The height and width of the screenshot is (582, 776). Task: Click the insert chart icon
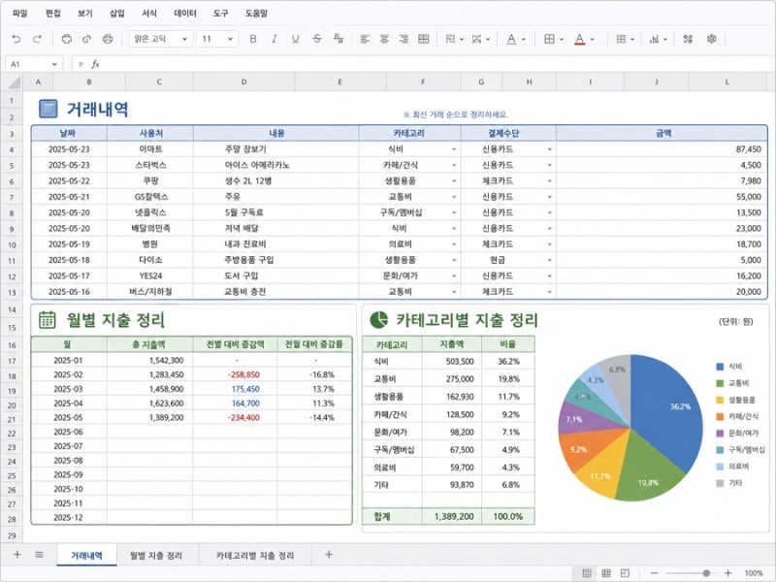click(654, 39)
